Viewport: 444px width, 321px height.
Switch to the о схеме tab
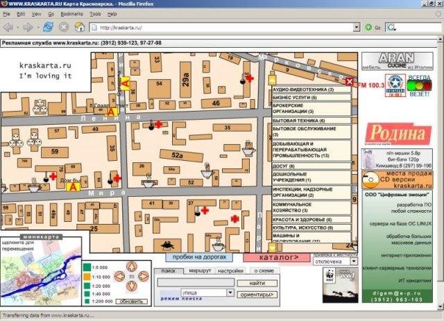(x=264, y=271)
